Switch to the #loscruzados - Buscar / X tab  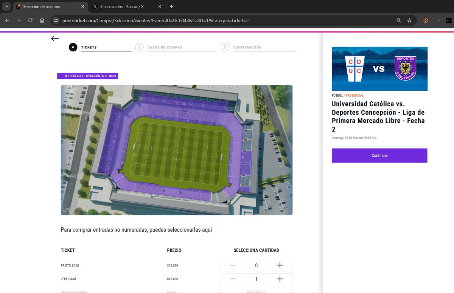[127, 6]
